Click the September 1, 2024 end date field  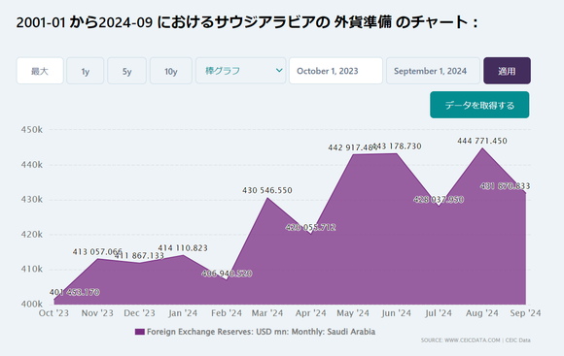point(433,71)
